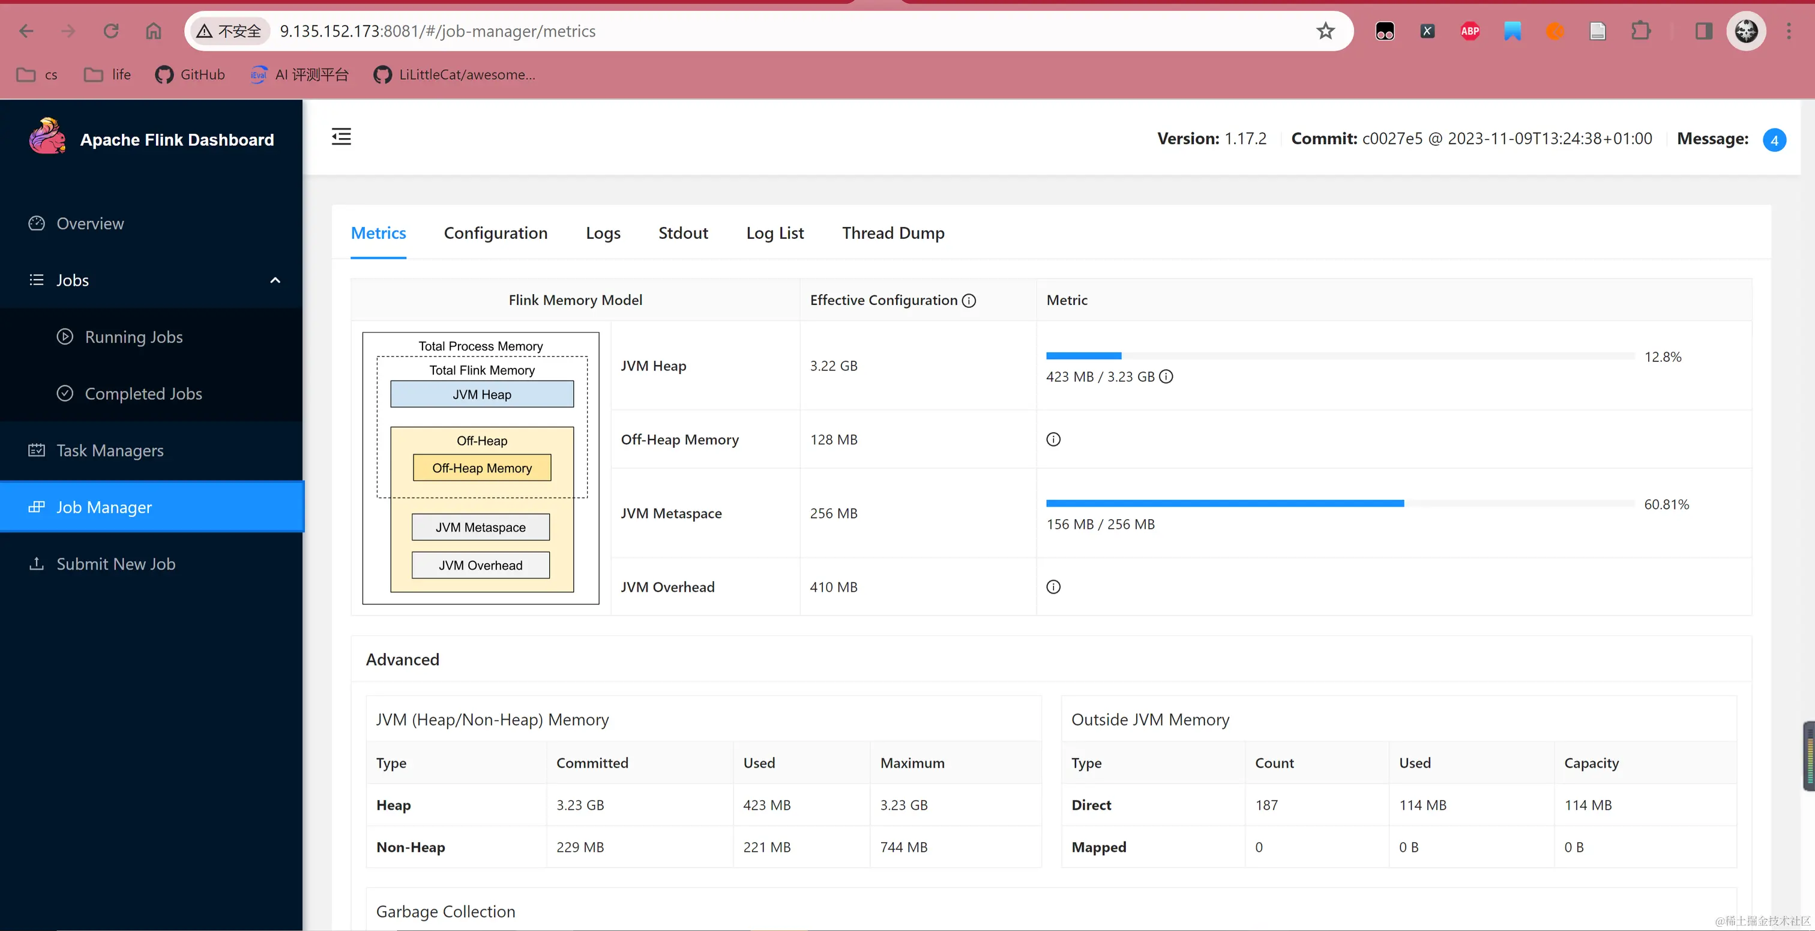Viewport: 1815px width, 931px height.
Task: Open the browser extensions puzzle icon
Action: point(1640,31)
